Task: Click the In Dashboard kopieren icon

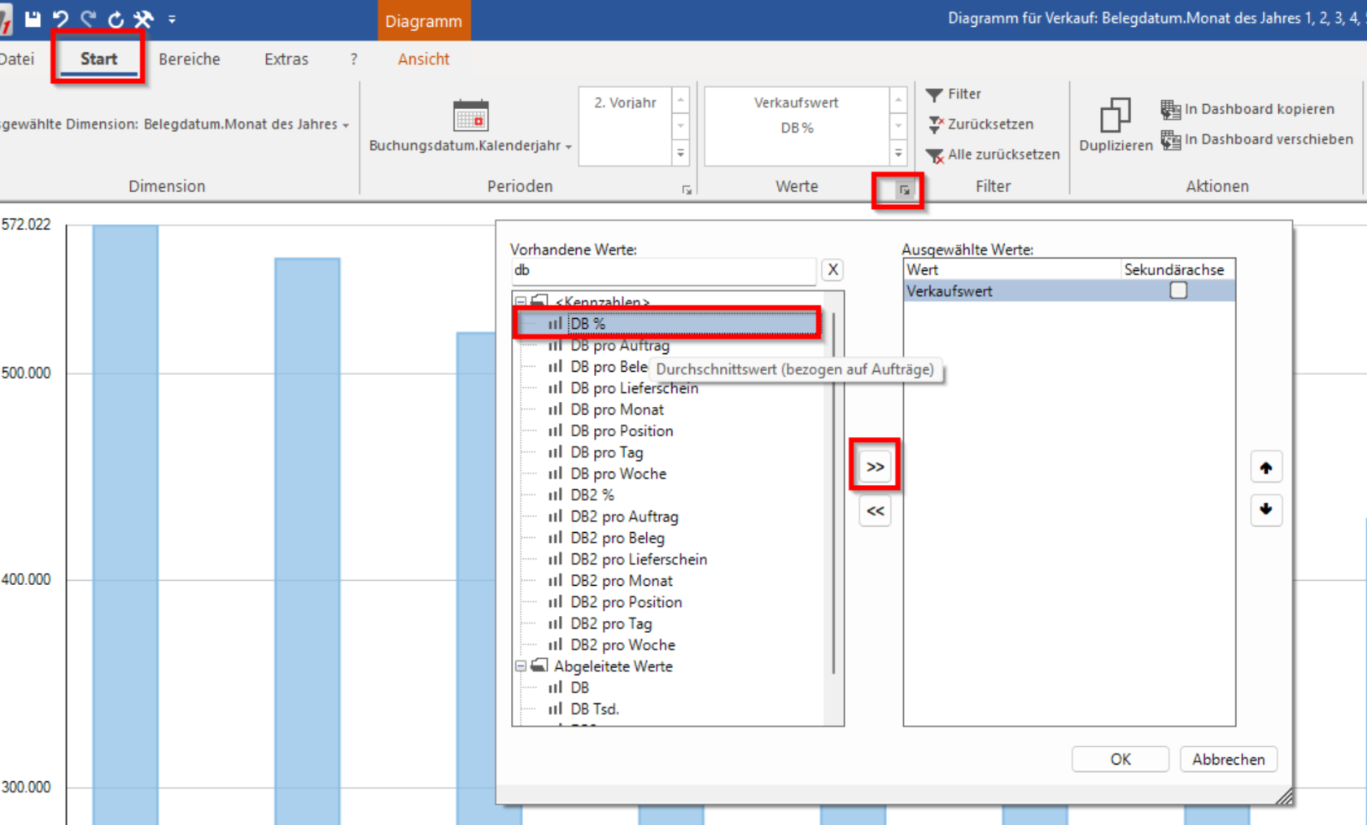Action: pos(1170,109)
